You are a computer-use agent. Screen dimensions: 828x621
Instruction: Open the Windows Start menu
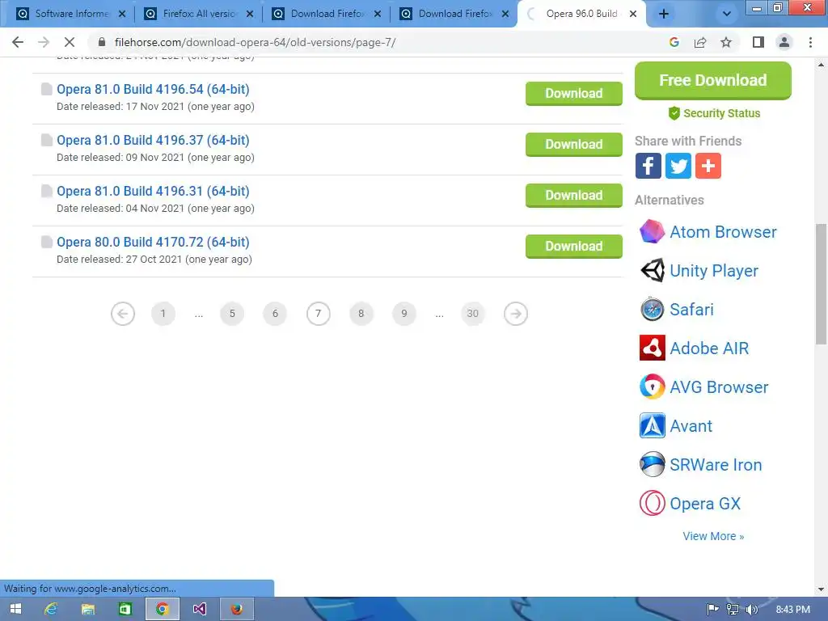16,610
